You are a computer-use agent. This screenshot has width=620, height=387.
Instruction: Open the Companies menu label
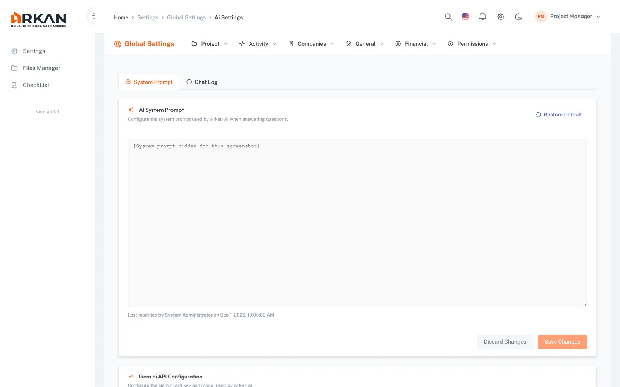point(312,44)
